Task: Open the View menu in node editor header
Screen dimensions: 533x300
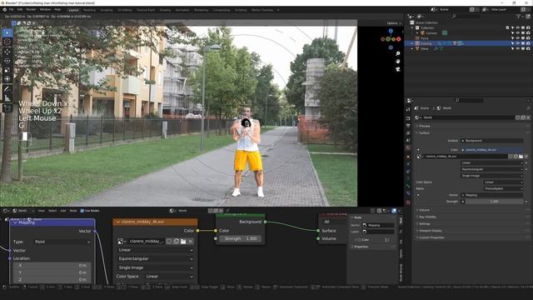Action: (x=41, y=211)
